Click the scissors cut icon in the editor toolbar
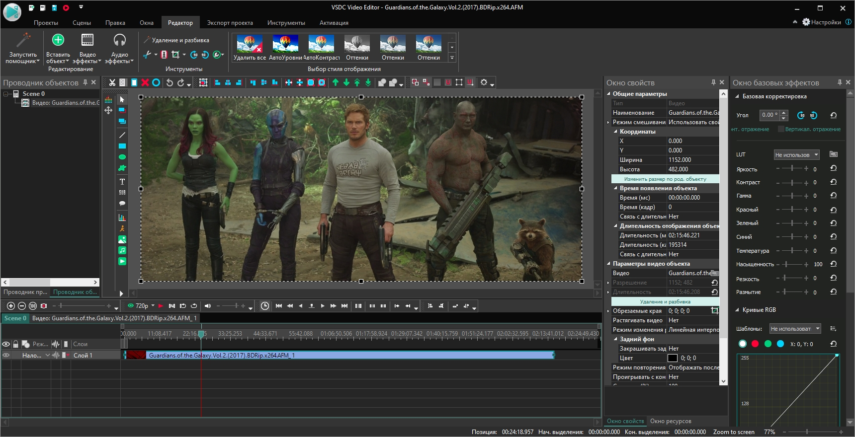 112,82
